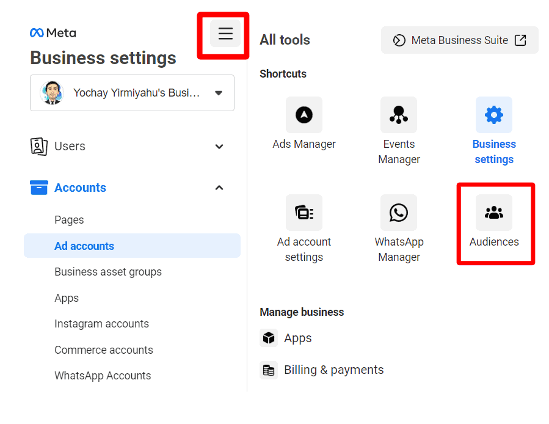Click the Meta Business Suite logo icon
Viewport: 549px width, 424px height.
[399, 40]
